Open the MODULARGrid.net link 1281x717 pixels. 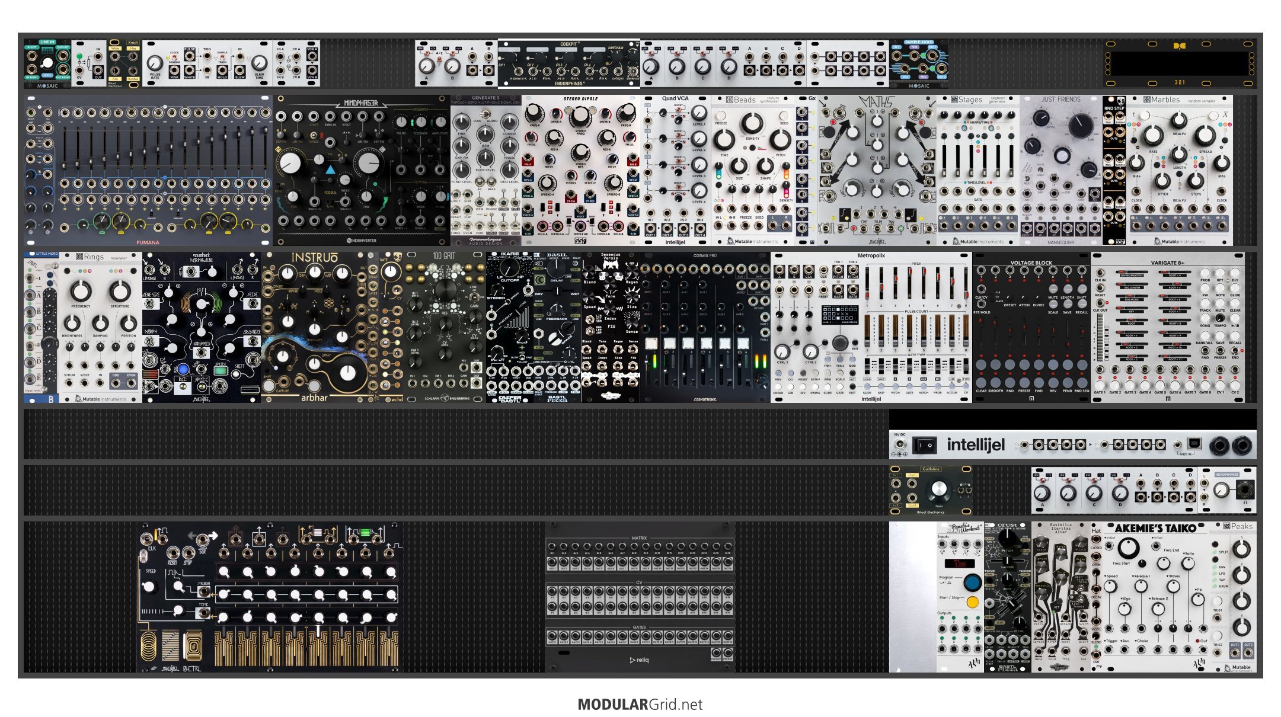[640, 705]
